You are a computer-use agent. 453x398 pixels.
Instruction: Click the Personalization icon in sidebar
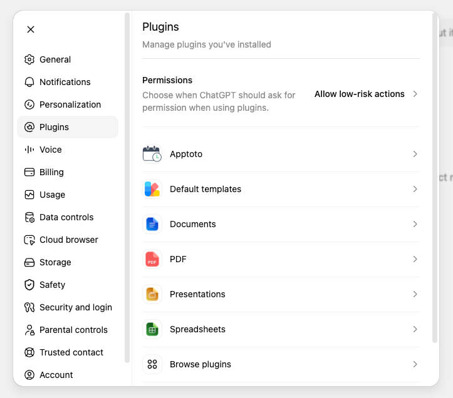coord(29,105)
